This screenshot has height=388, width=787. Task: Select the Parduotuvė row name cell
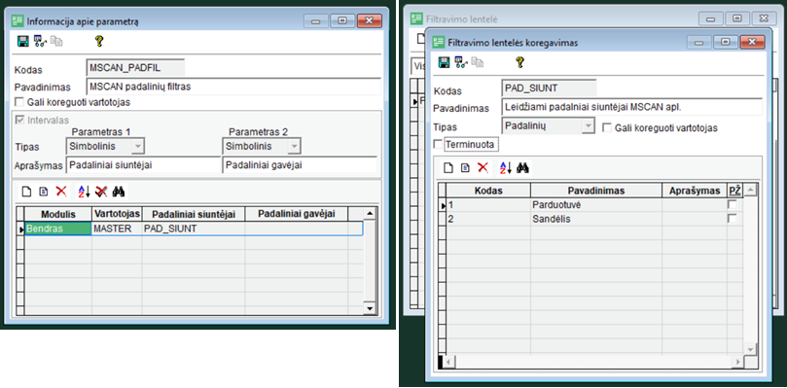tap(596, 205)
